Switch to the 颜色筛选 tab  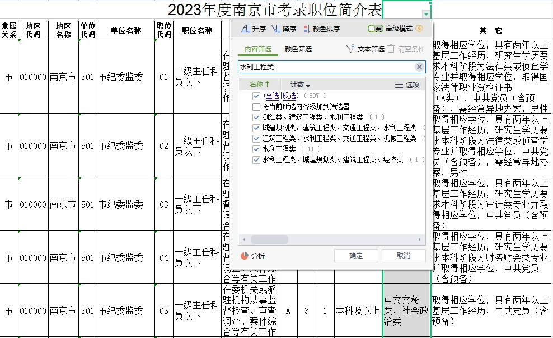[x=298, y=49]
